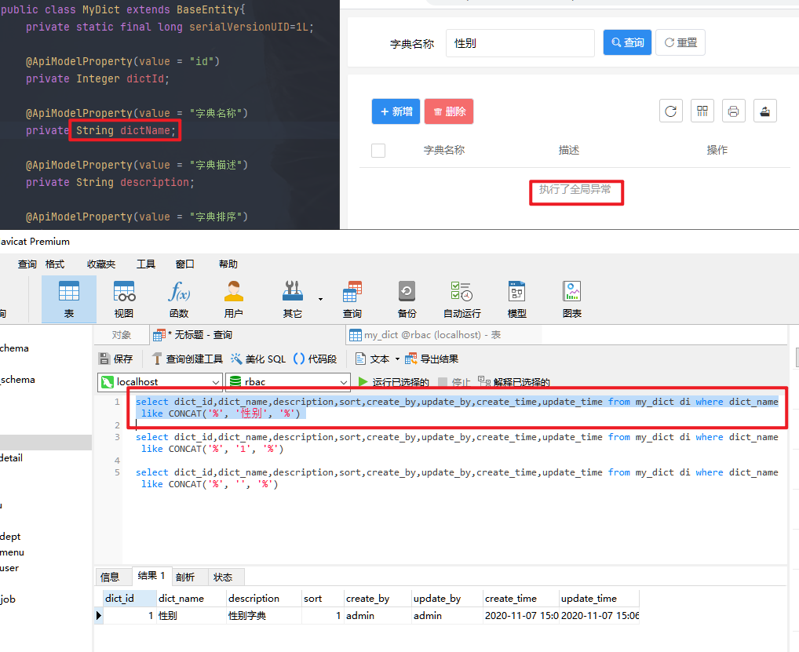Viewport: 799px width, 652px height.
Task: Click the refresh icon in web table toolbar
Action: 670,111
